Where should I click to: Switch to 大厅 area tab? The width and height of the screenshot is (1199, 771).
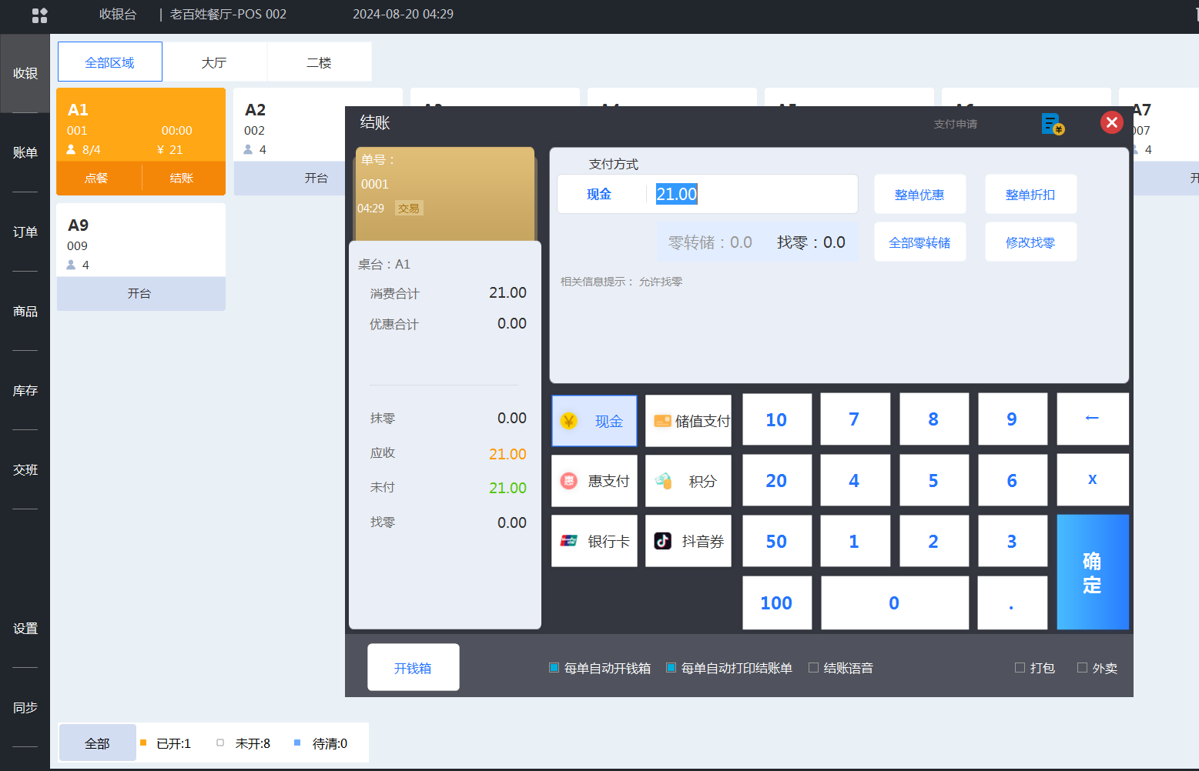coord(214,62)
